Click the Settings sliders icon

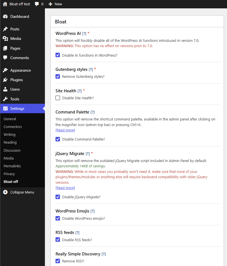pos(5,108)
